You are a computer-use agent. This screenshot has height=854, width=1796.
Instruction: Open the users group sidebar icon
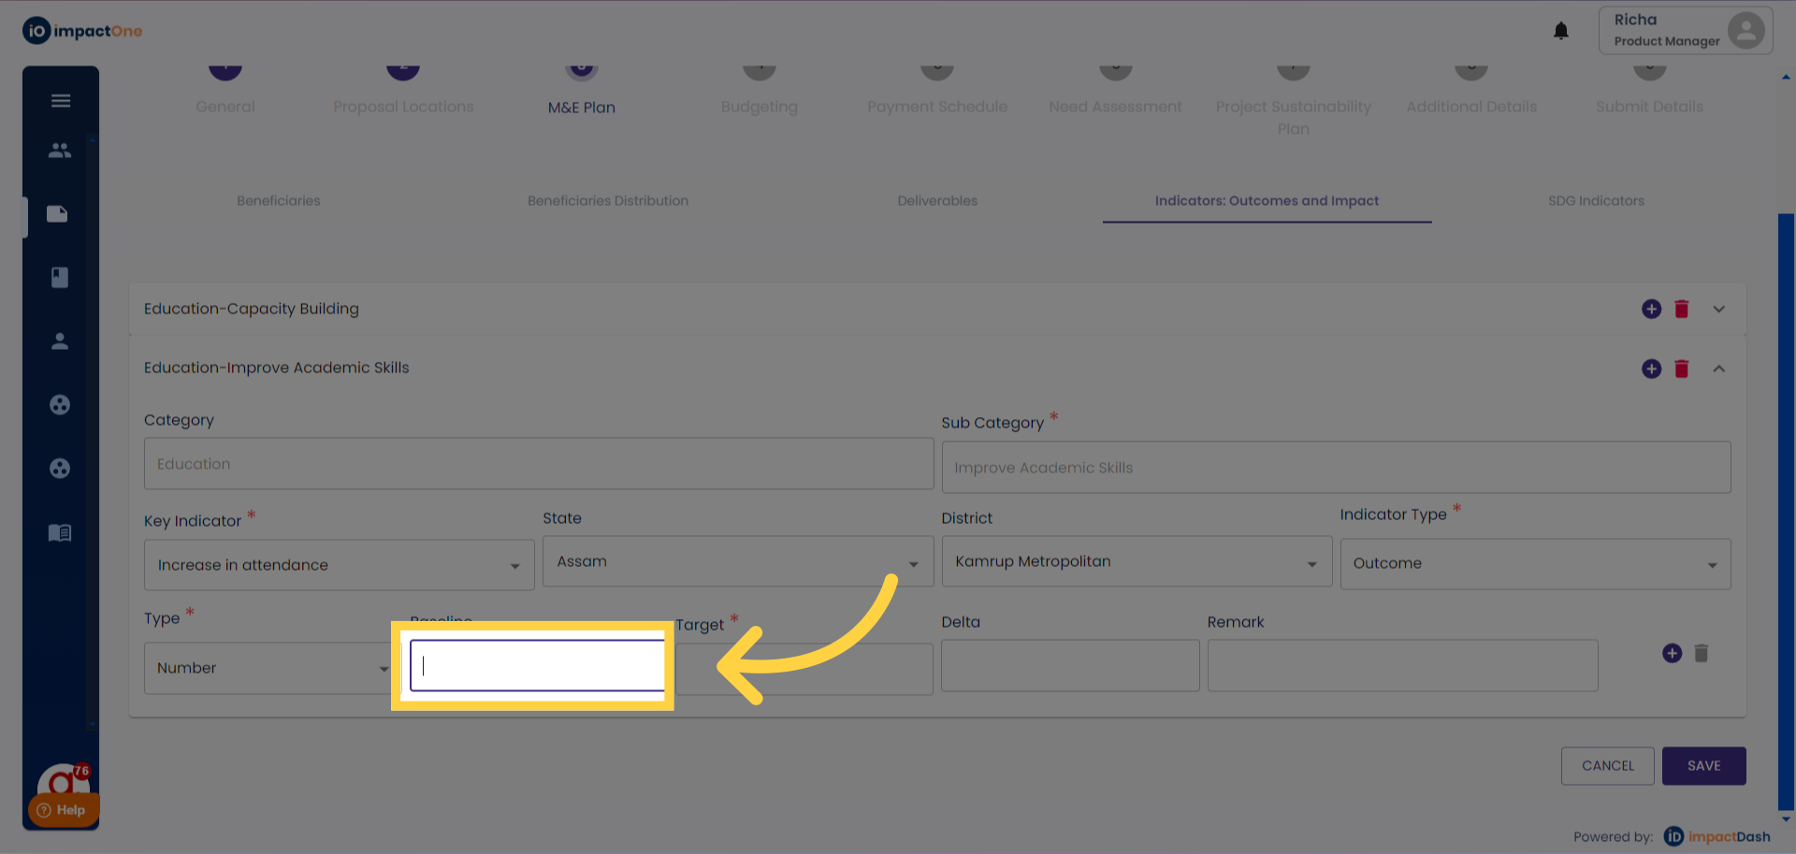click(60, 150)
